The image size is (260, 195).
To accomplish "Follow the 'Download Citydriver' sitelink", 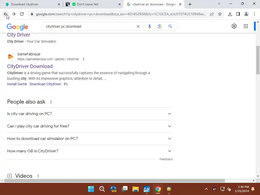I will pyautogui.click(x=45, y=84).
